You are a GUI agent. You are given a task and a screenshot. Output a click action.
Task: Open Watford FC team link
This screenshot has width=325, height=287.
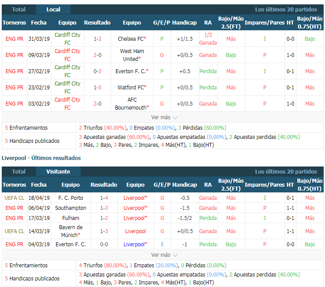pos(132,87)
